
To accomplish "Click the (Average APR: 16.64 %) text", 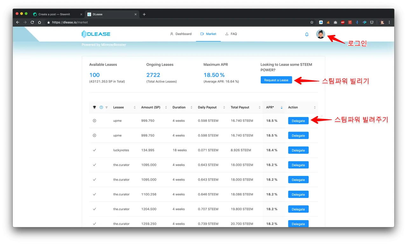I will point(221,82).
